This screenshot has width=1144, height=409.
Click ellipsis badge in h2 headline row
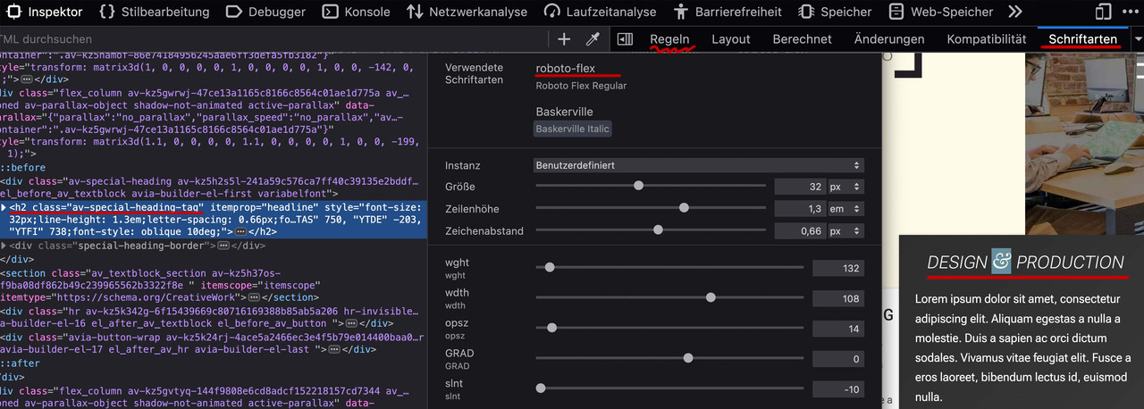pos(239,232)
